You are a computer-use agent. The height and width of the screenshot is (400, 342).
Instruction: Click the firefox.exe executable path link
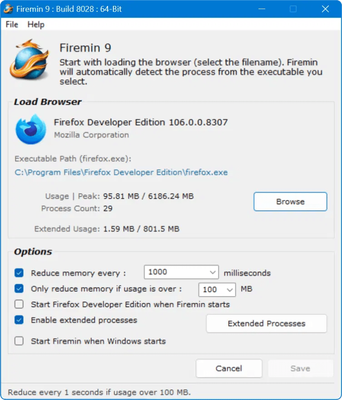click(121, 172)
